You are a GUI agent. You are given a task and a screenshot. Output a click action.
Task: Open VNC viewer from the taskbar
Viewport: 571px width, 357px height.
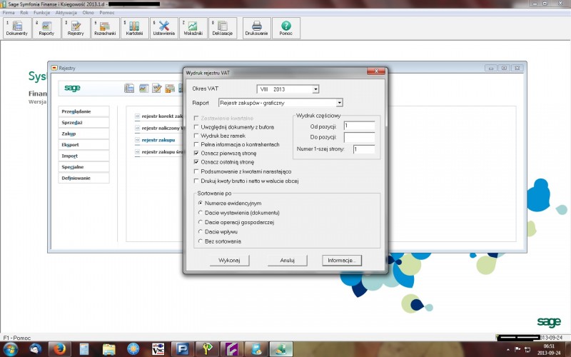[158, 349]
